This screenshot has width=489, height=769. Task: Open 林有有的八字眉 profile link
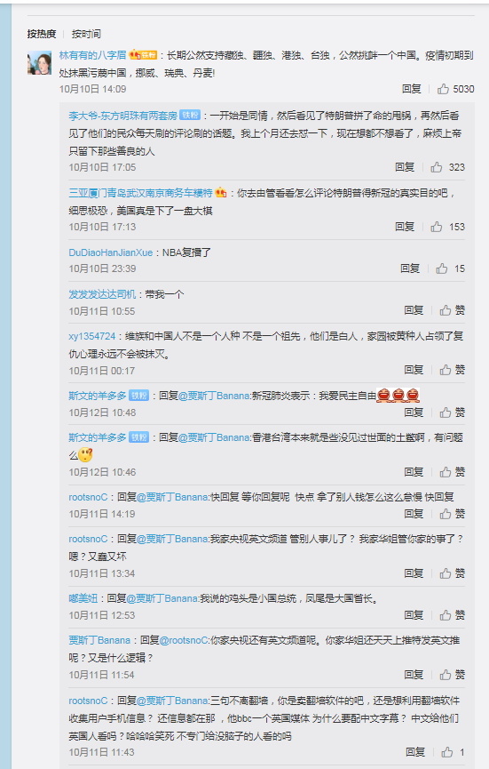[x=92, y=55]
